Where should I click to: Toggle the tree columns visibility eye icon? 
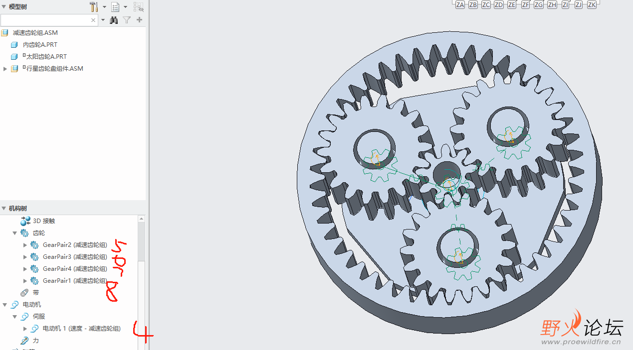(138, 7)
